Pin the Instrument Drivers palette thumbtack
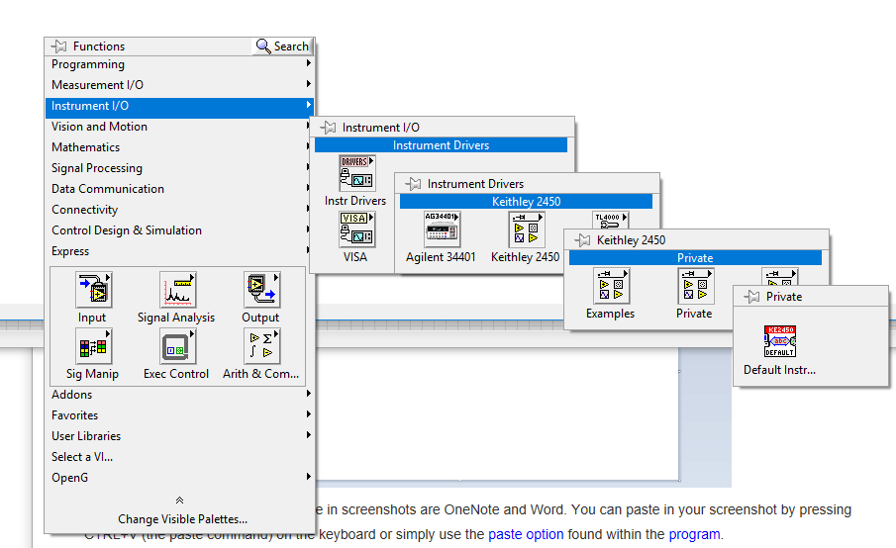This screenshot has width=896, height=548. pyautogui.click(x=413, y=184)
